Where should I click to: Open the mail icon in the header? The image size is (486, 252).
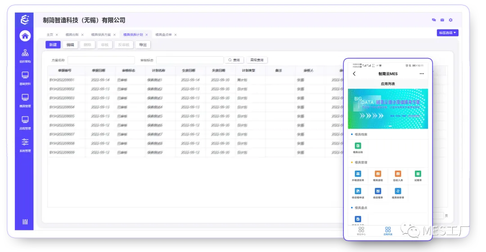tap(442, 20)
